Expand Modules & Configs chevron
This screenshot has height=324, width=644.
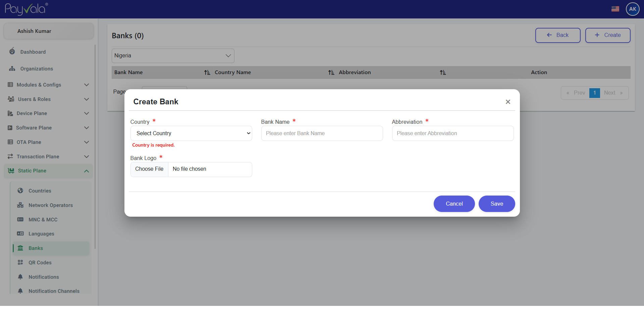(x=87, y=85)
